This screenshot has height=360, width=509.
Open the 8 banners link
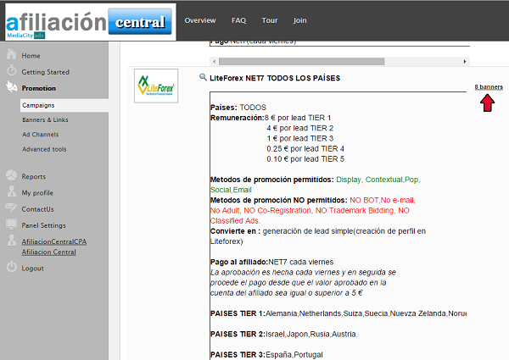pos(489,87)
